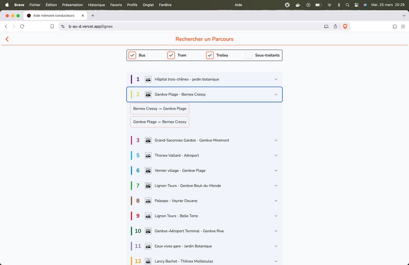This screenshot has height=265, width=409.
Task: Uncheck the Trolley filter checkbox
Action: pos(210,55)
